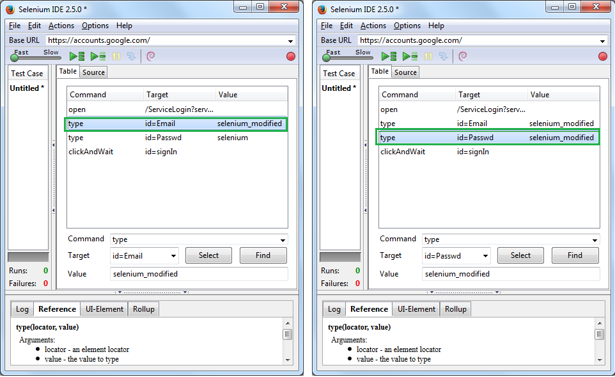Open Log tab in right window

tap(334, 309)
